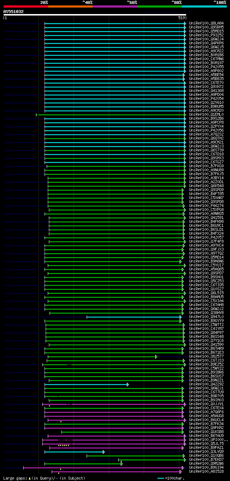Select the UniRef100_A8I528 label
The image size is (230, 481).
(x=206, y=472)
